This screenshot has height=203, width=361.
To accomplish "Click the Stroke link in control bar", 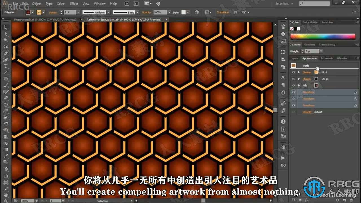I will (x=53, y=12).
